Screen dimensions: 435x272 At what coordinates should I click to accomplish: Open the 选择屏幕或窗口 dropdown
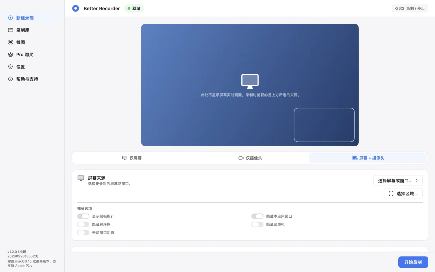tap(398, 181)
